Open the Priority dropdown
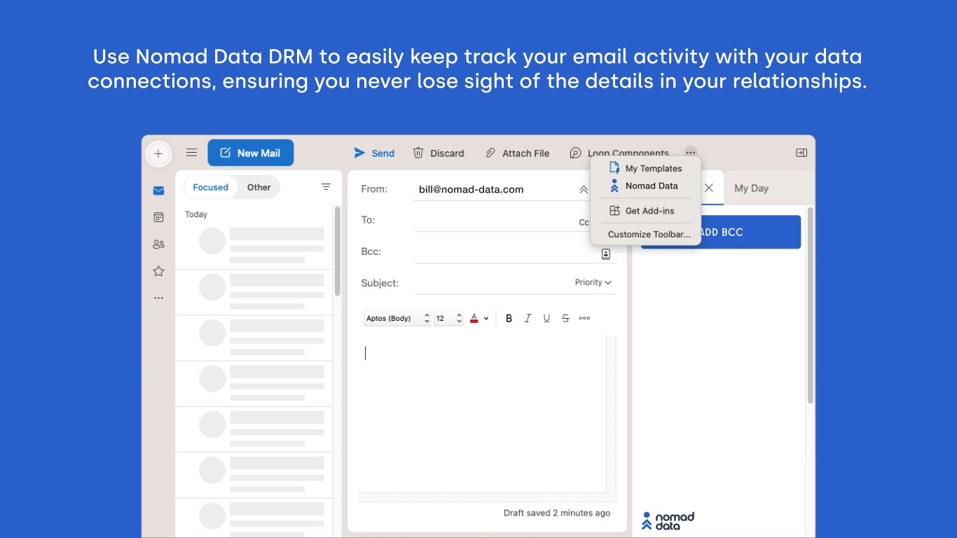The height and width of the screenshot is (538, 957). point(593,282)
